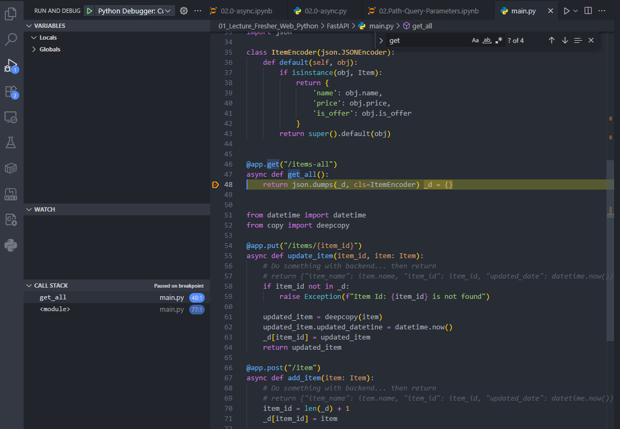Select <module> call stack frame

(x=117, y=310)
